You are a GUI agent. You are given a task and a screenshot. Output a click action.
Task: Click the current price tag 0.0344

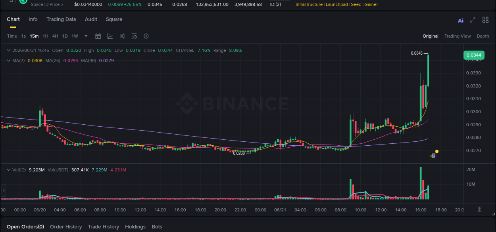tap(474, 55)
